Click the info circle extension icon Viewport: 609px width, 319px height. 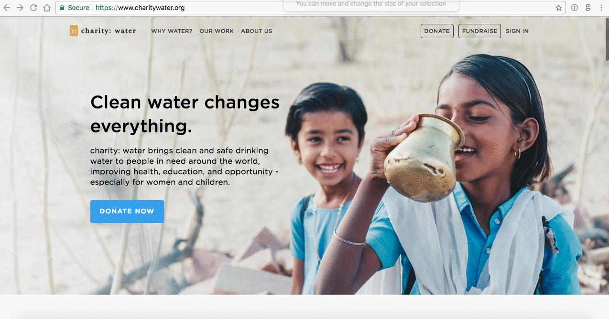click(x=575, y=8)
